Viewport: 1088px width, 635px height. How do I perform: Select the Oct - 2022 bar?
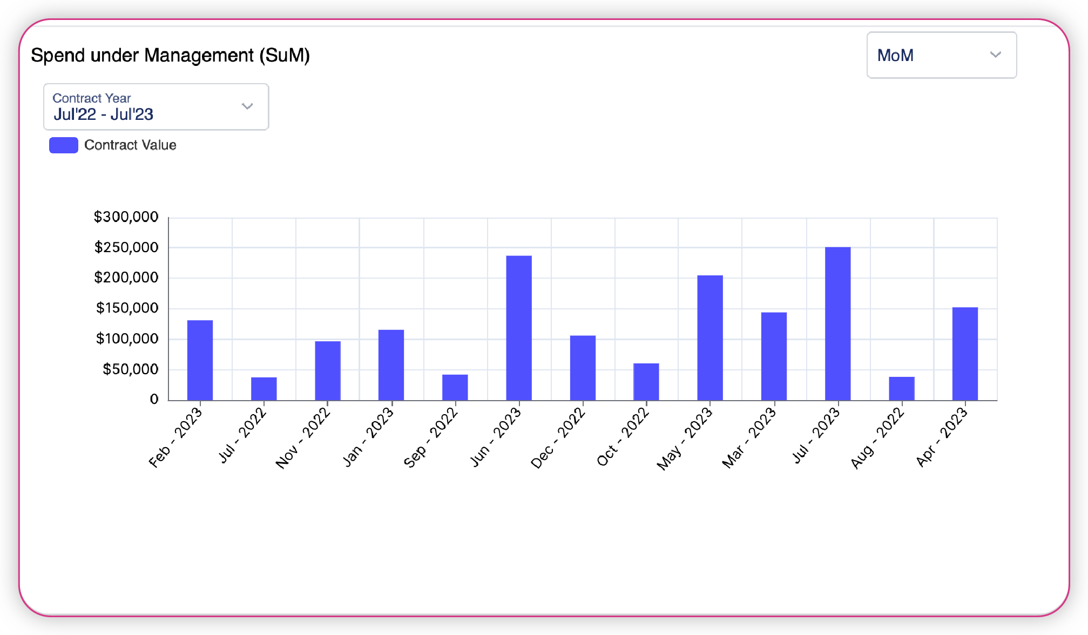[x=646, y=382]
